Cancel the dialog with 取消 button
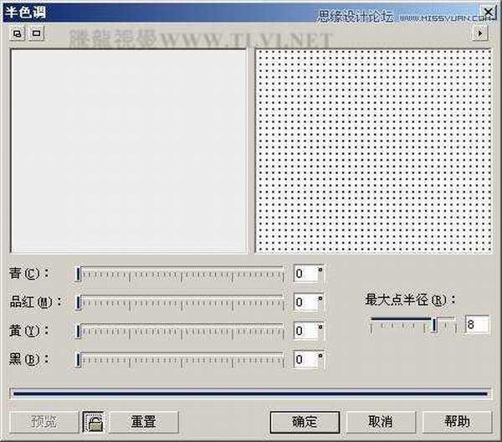The height and width of the screenshot is (442, 502). (380, 421)
